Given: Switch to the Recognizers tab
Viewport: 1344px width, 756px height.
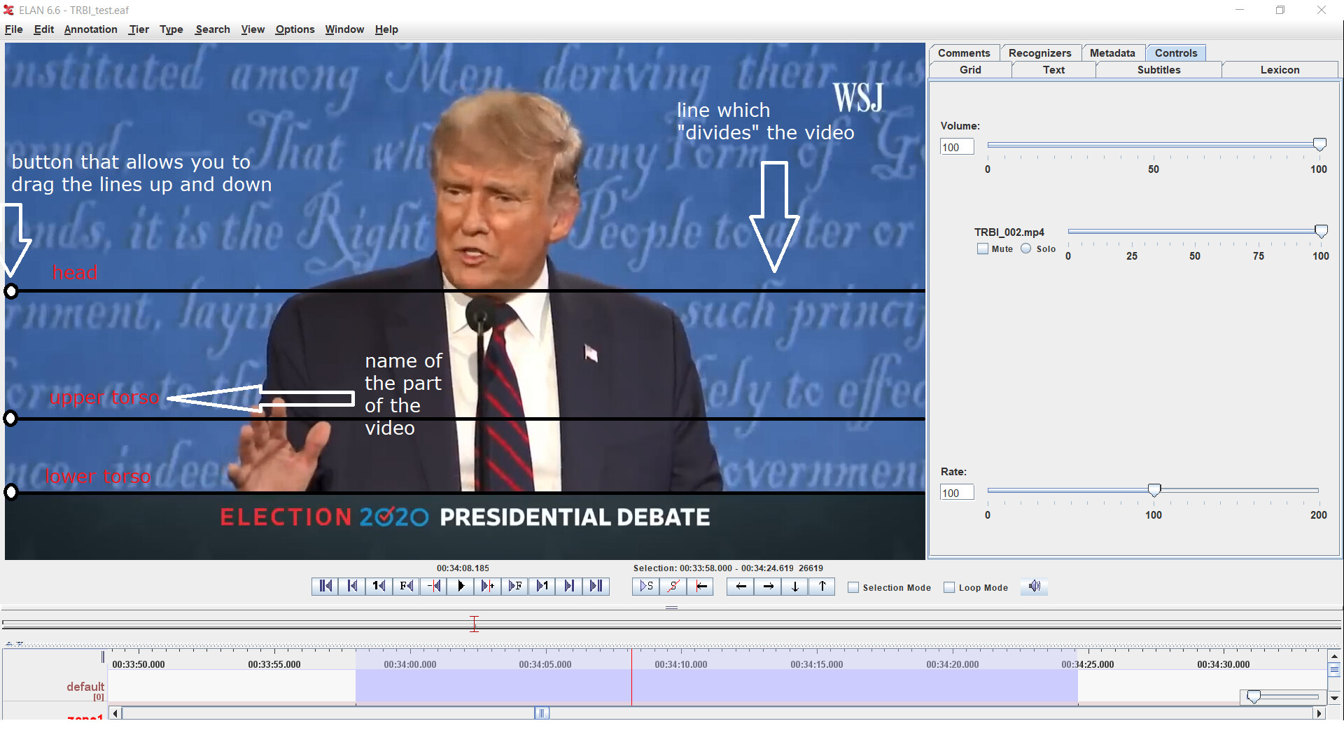Looking at the screenshot, I should tap(1039, 53).
